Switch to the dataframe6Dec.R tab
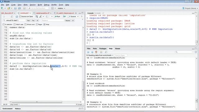 pyautogui.click(x=43, y=13)
